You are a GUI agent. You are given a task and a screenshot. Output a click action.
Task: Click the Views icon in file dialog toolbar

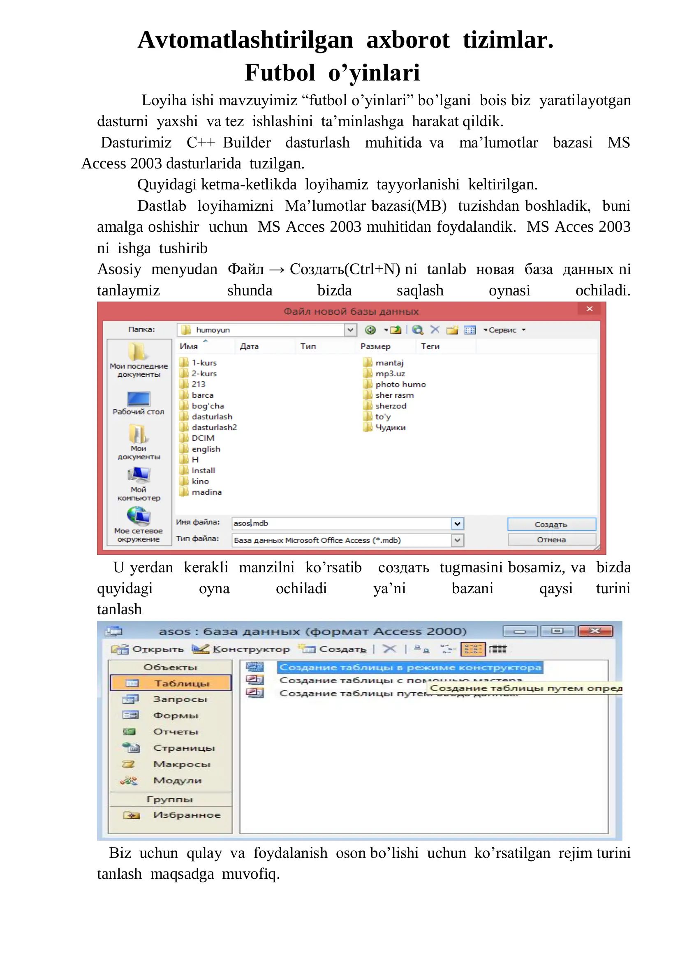click(470, 330)
